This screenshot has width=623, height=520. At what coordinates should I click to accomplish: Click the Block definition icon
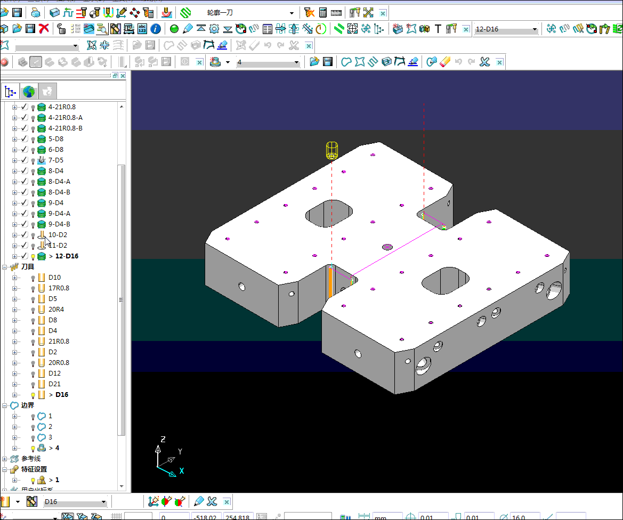tap(54, 13)
